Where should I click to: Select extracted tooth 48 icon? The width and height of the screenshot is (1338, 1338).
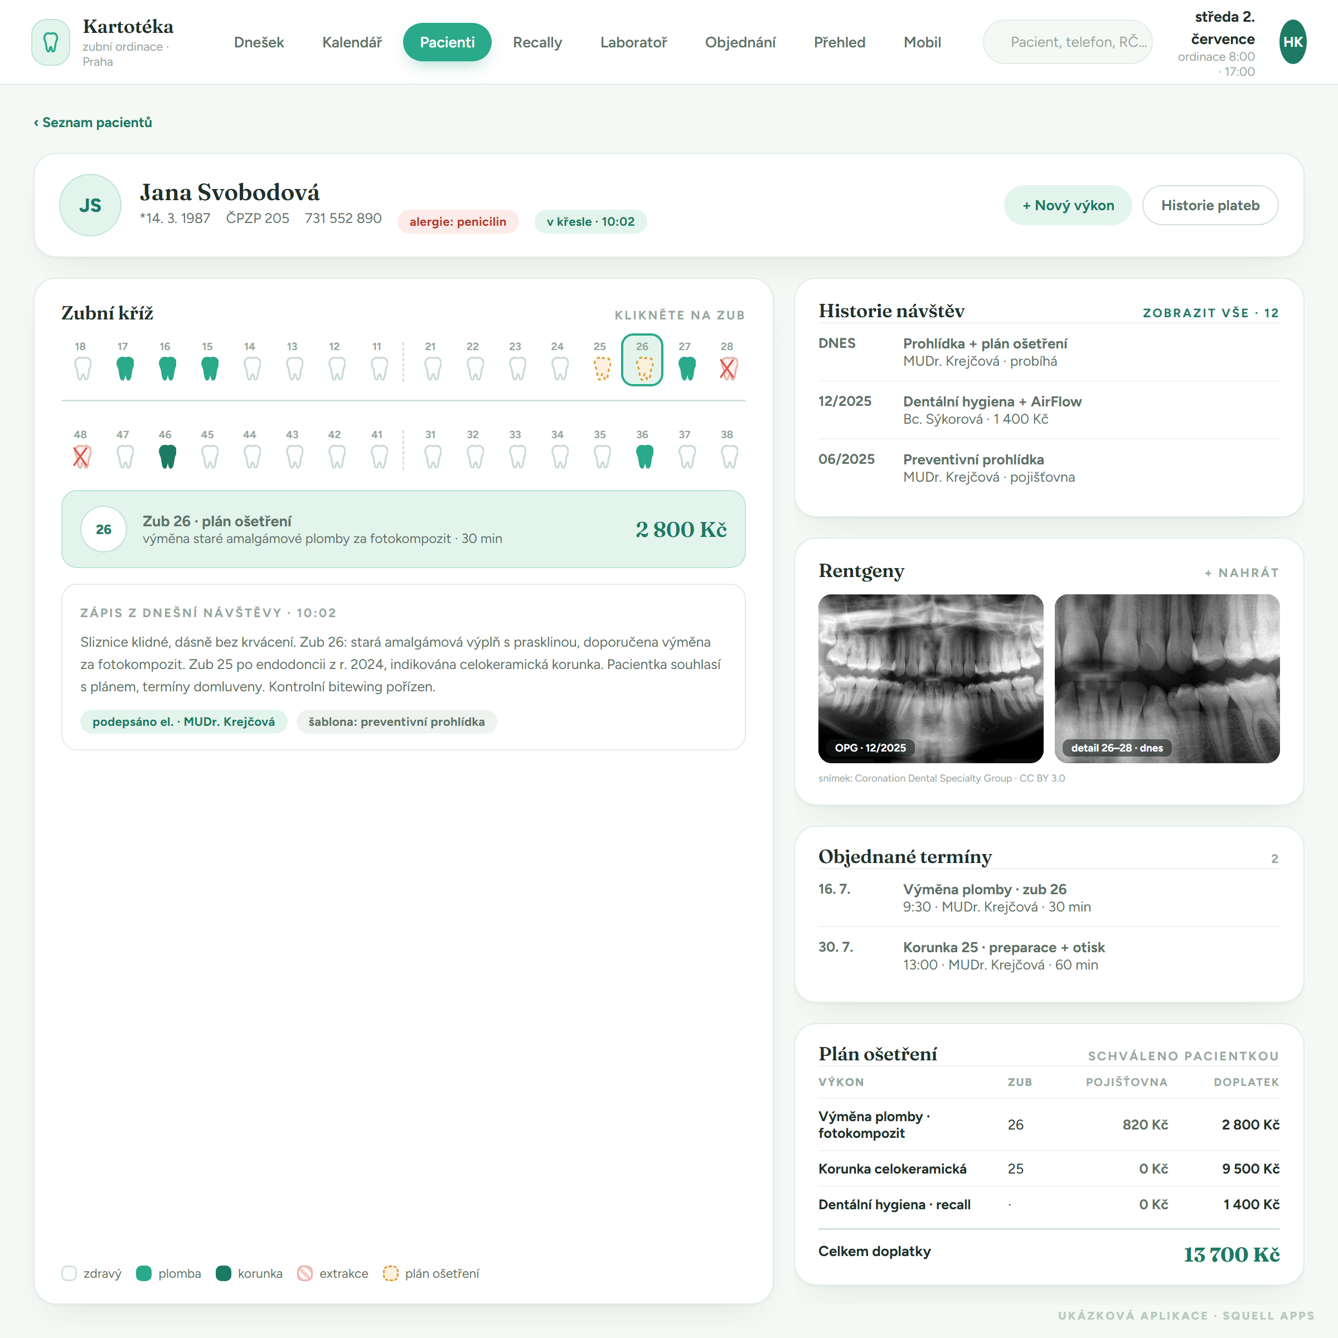(83, 457)
